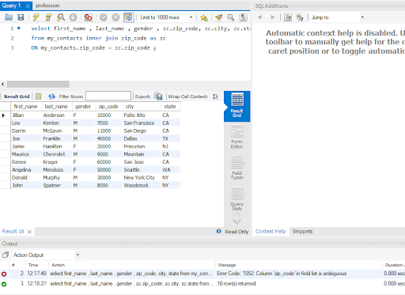Click city column header
405x295 pixels.
click(142, 107)
